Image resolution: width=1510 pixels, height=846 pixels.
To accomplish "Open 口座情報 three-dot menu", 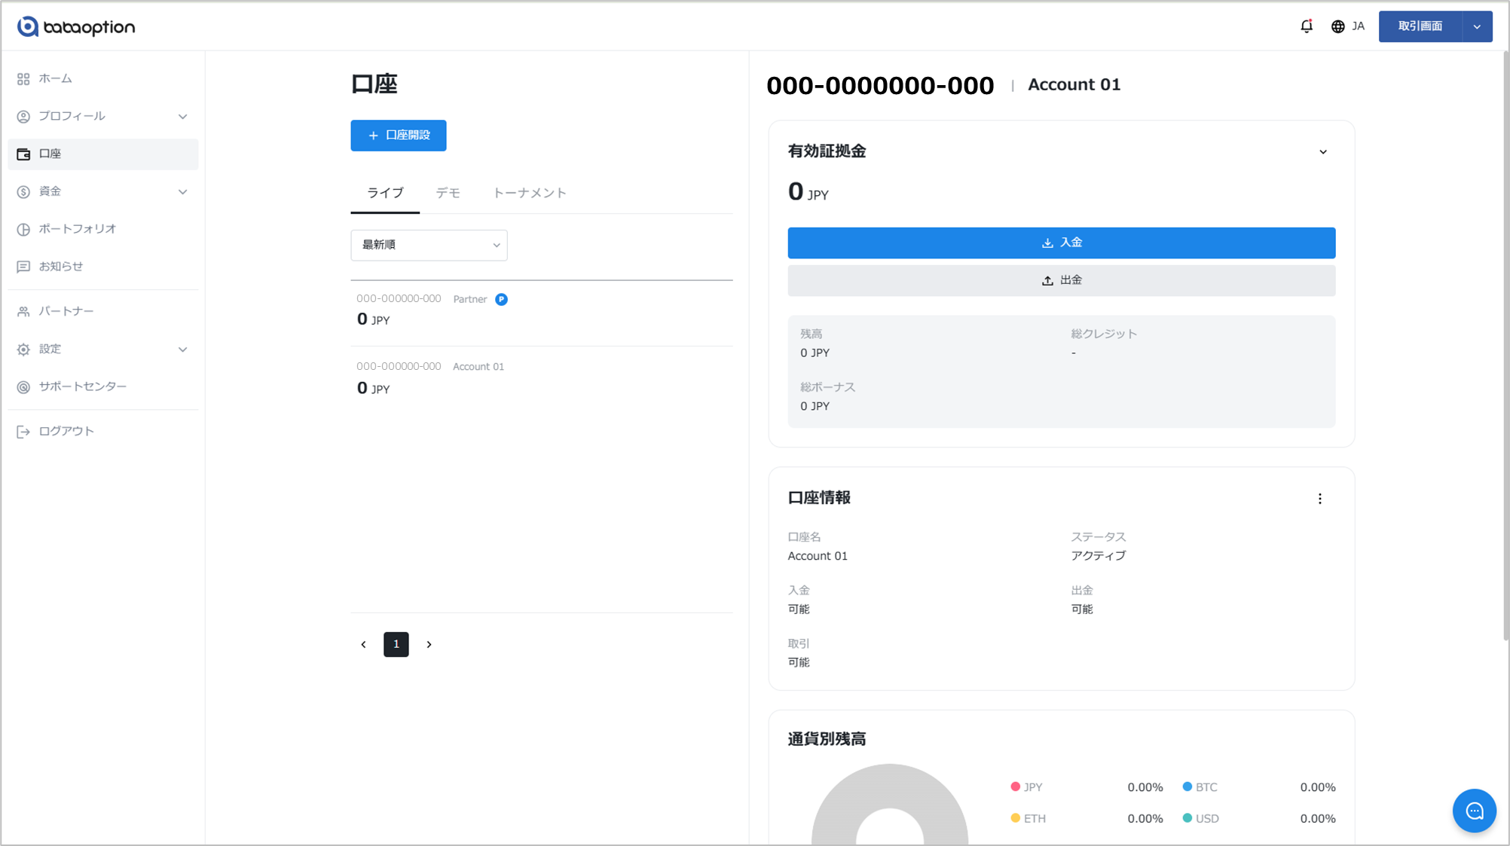I will [1319, 499].
